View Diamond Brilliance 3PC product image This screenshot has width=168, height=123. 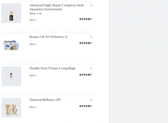coord(11,108)
